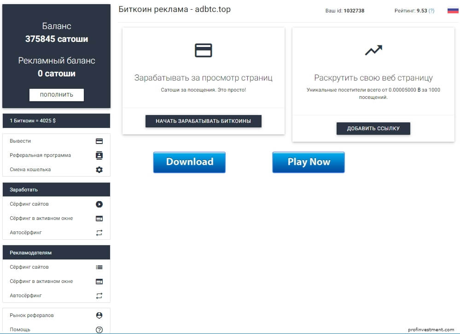460x334 pixels.
Task: Open the Вывести menu item
Action: coord(56,141)
